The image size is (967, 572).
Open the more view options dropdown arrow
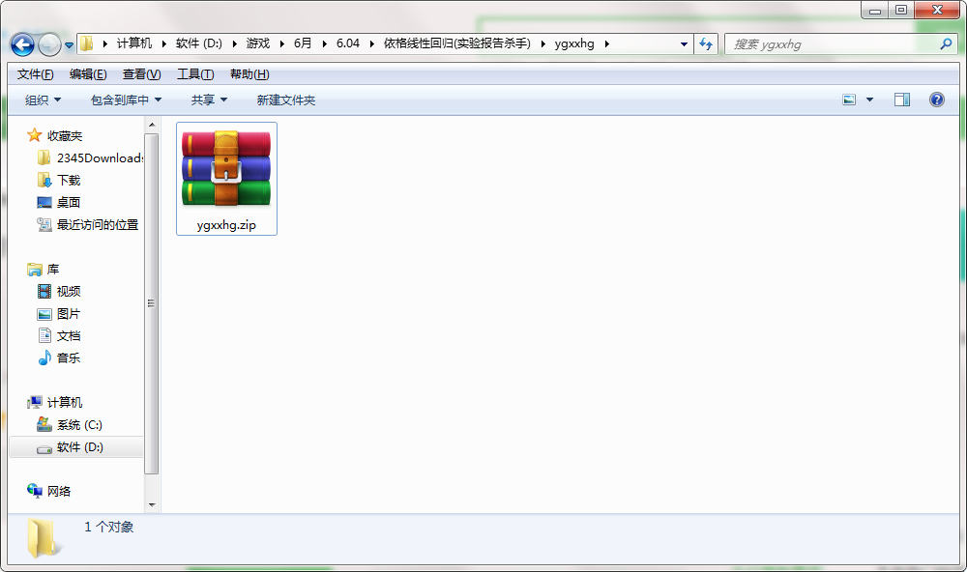[x=869, y=100]
